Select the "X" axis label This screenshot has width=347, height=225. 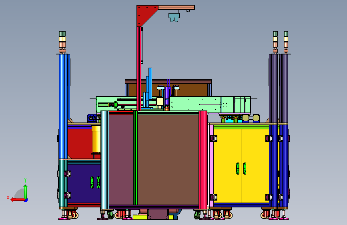click(x=8, y=197)
